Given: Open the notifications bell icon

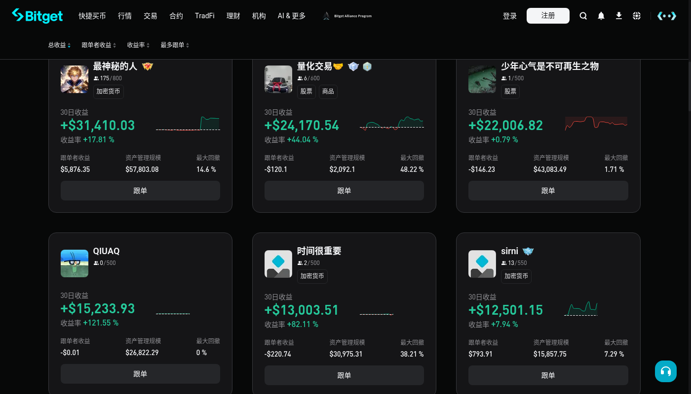Looking at the screenshot, I should [x=601, y=16].
